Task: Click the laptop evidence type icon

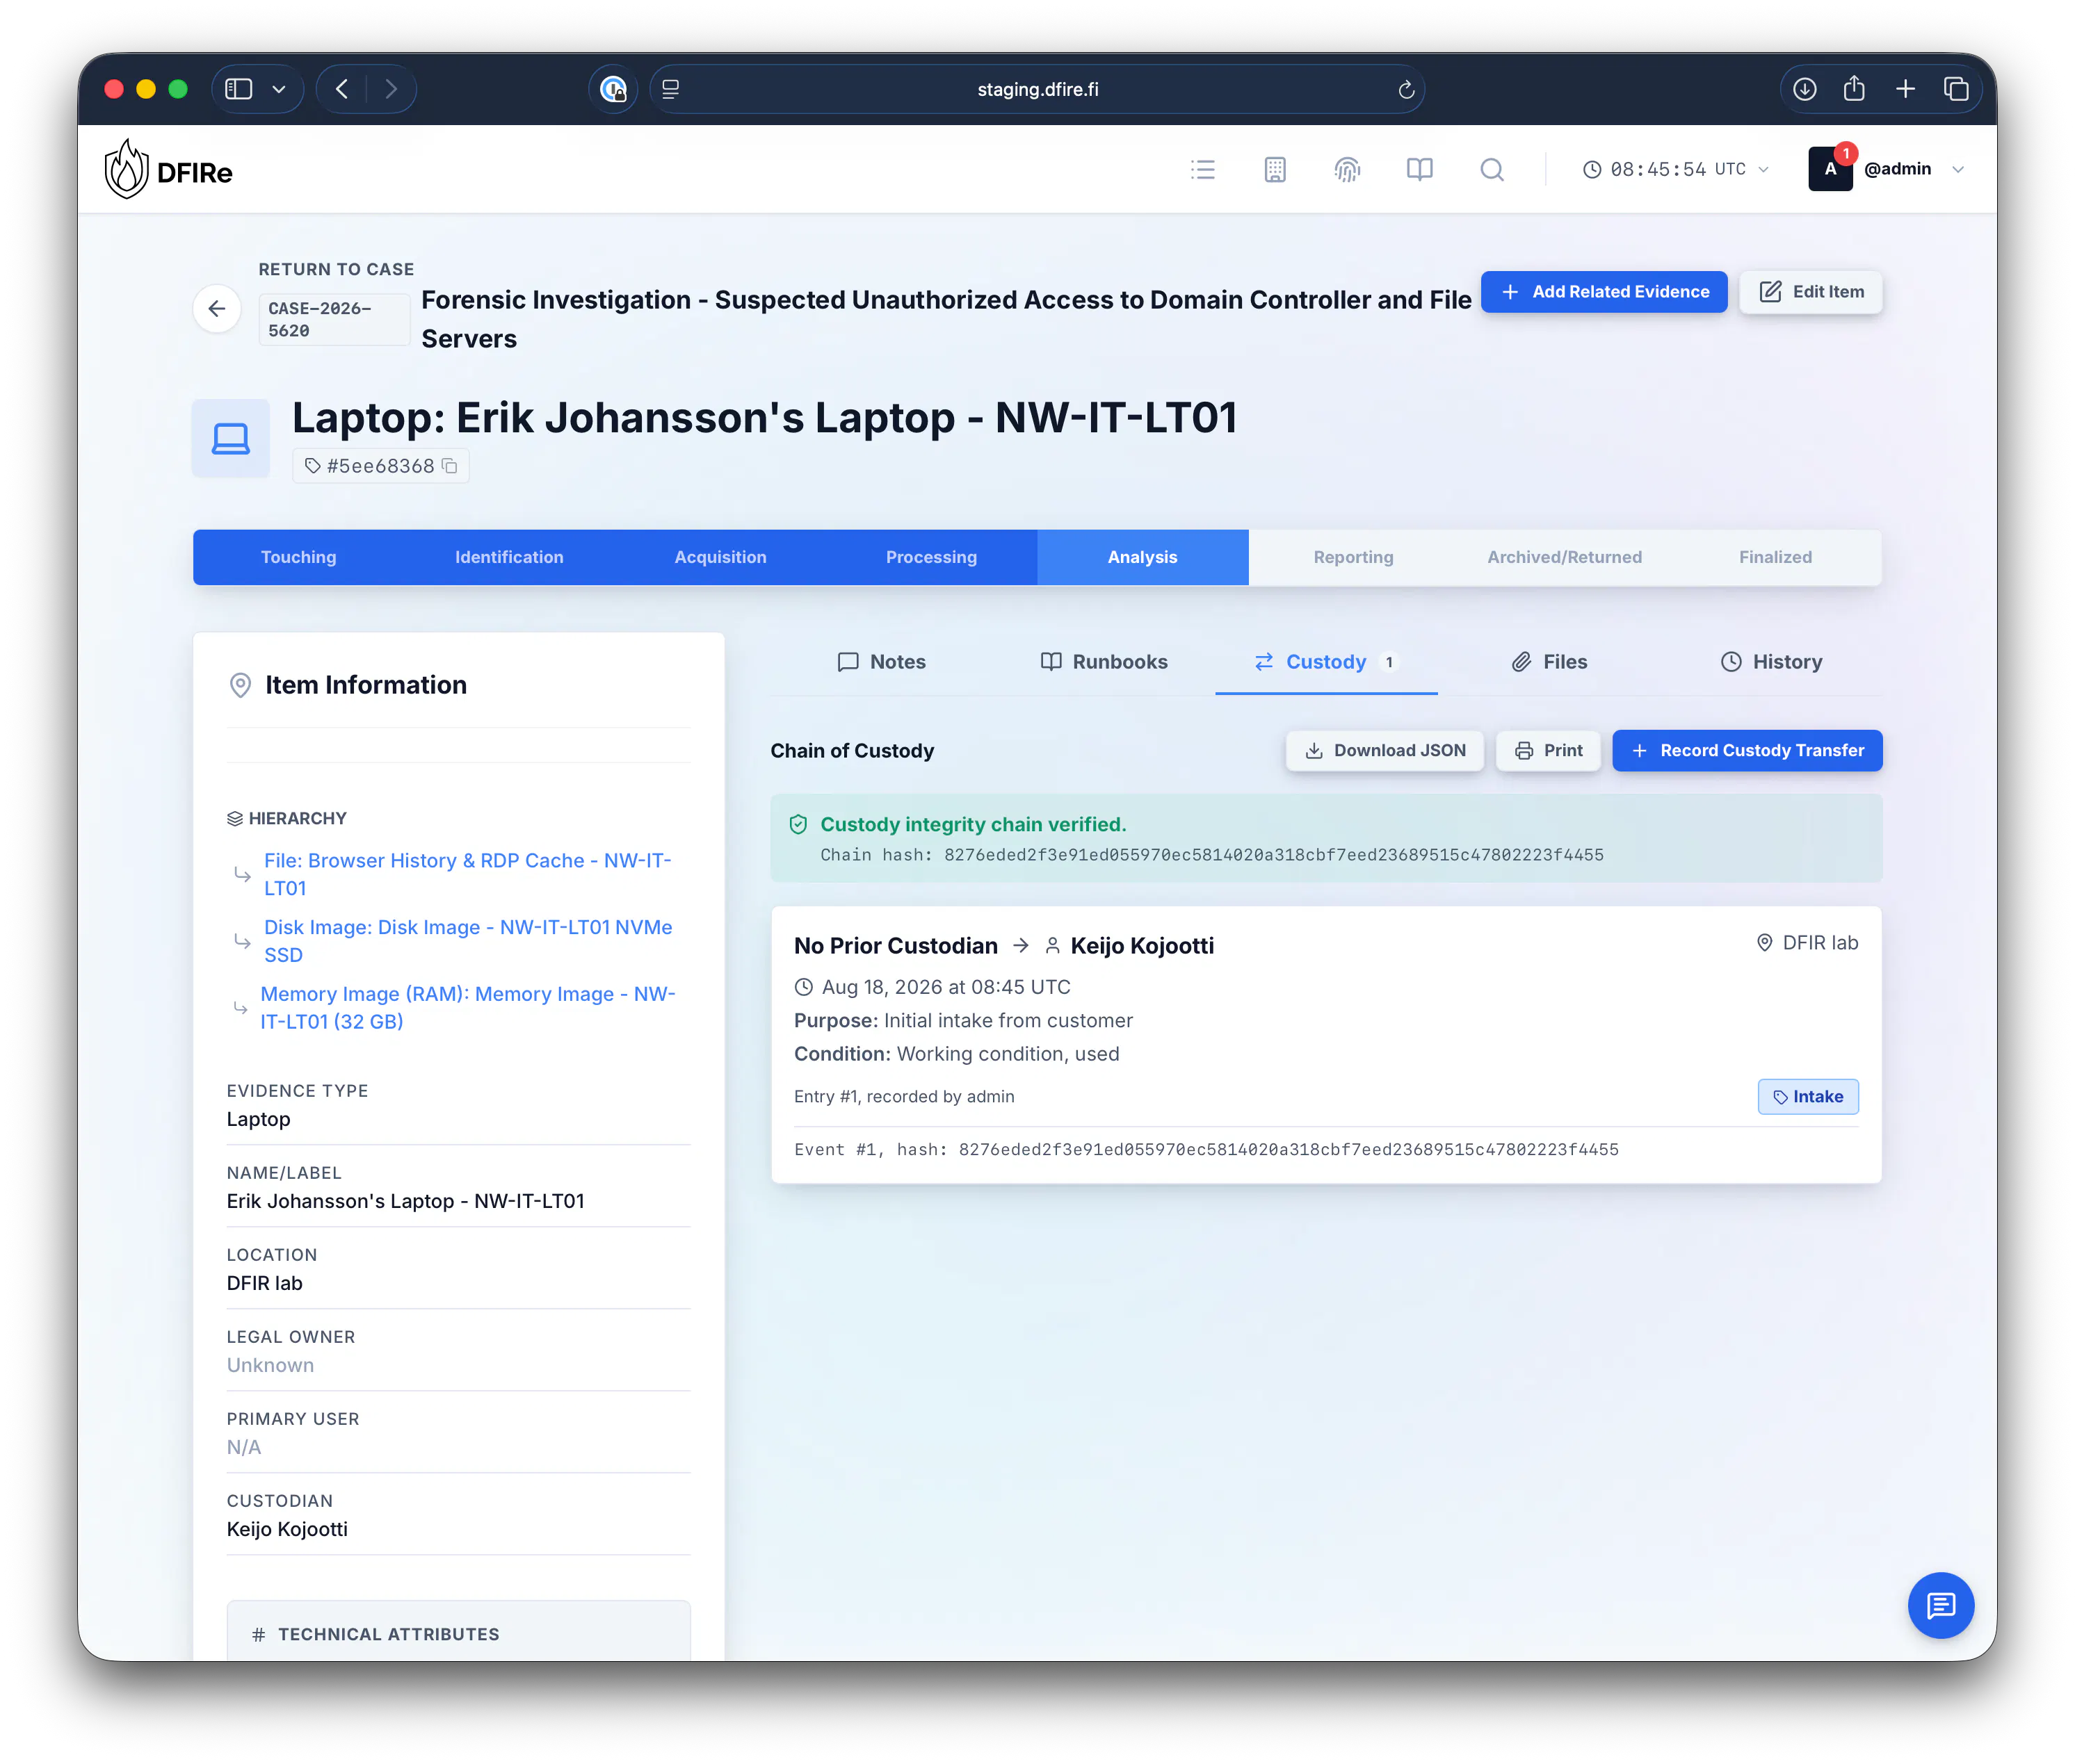Action: (231, 438)
